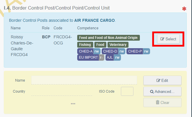Click the Clear button
This screenshot has height=117, width=192.
coord(162,102)
